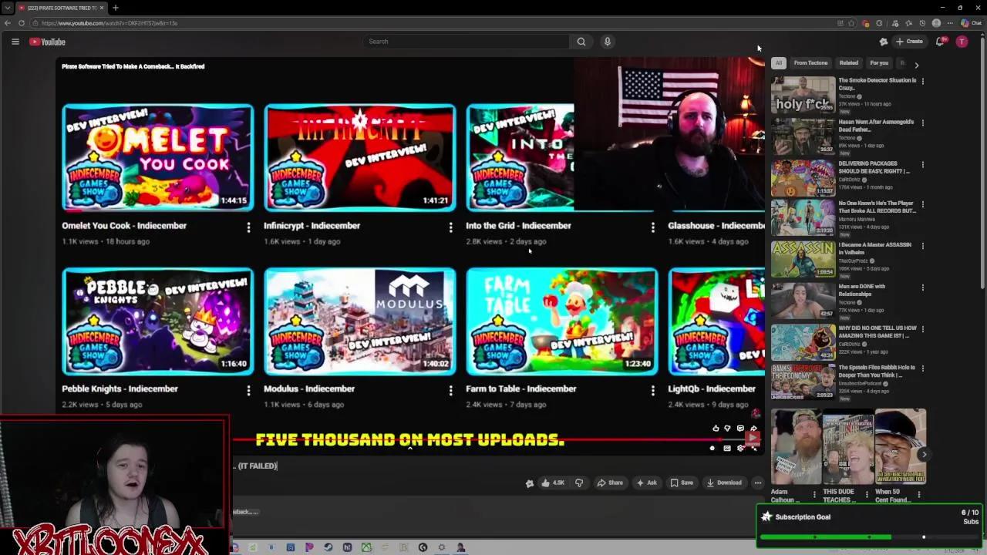The height and width of the screenshot is (555, 987).
Task: Open the Logitech G Hub taskbar icon
Action: pyautogui.click(x=423, y=547)
